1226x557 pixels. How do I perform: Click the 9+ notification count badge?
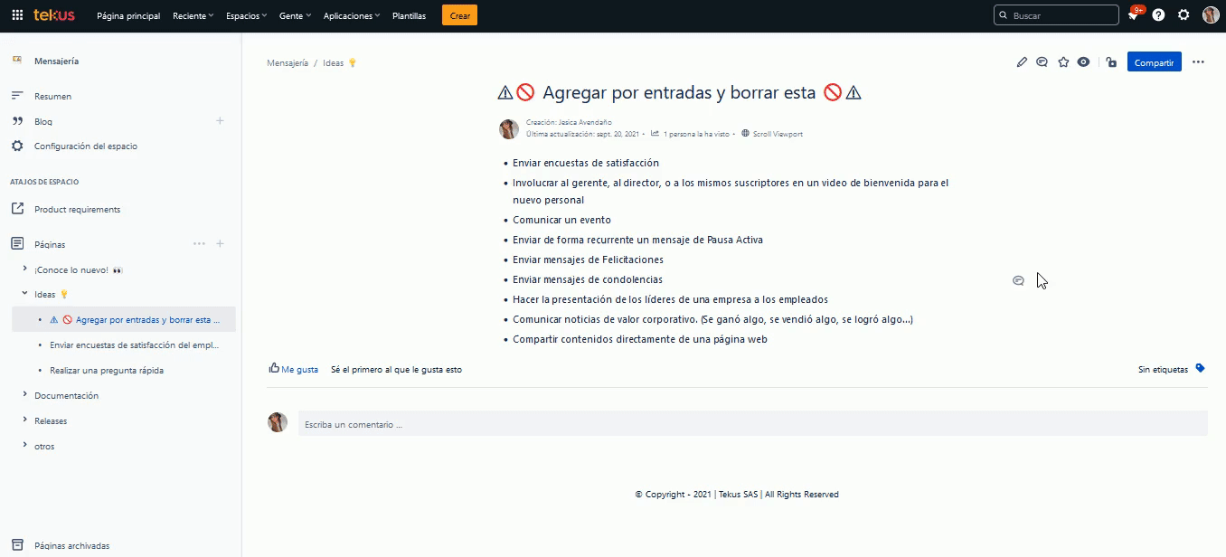(1139, 8)
